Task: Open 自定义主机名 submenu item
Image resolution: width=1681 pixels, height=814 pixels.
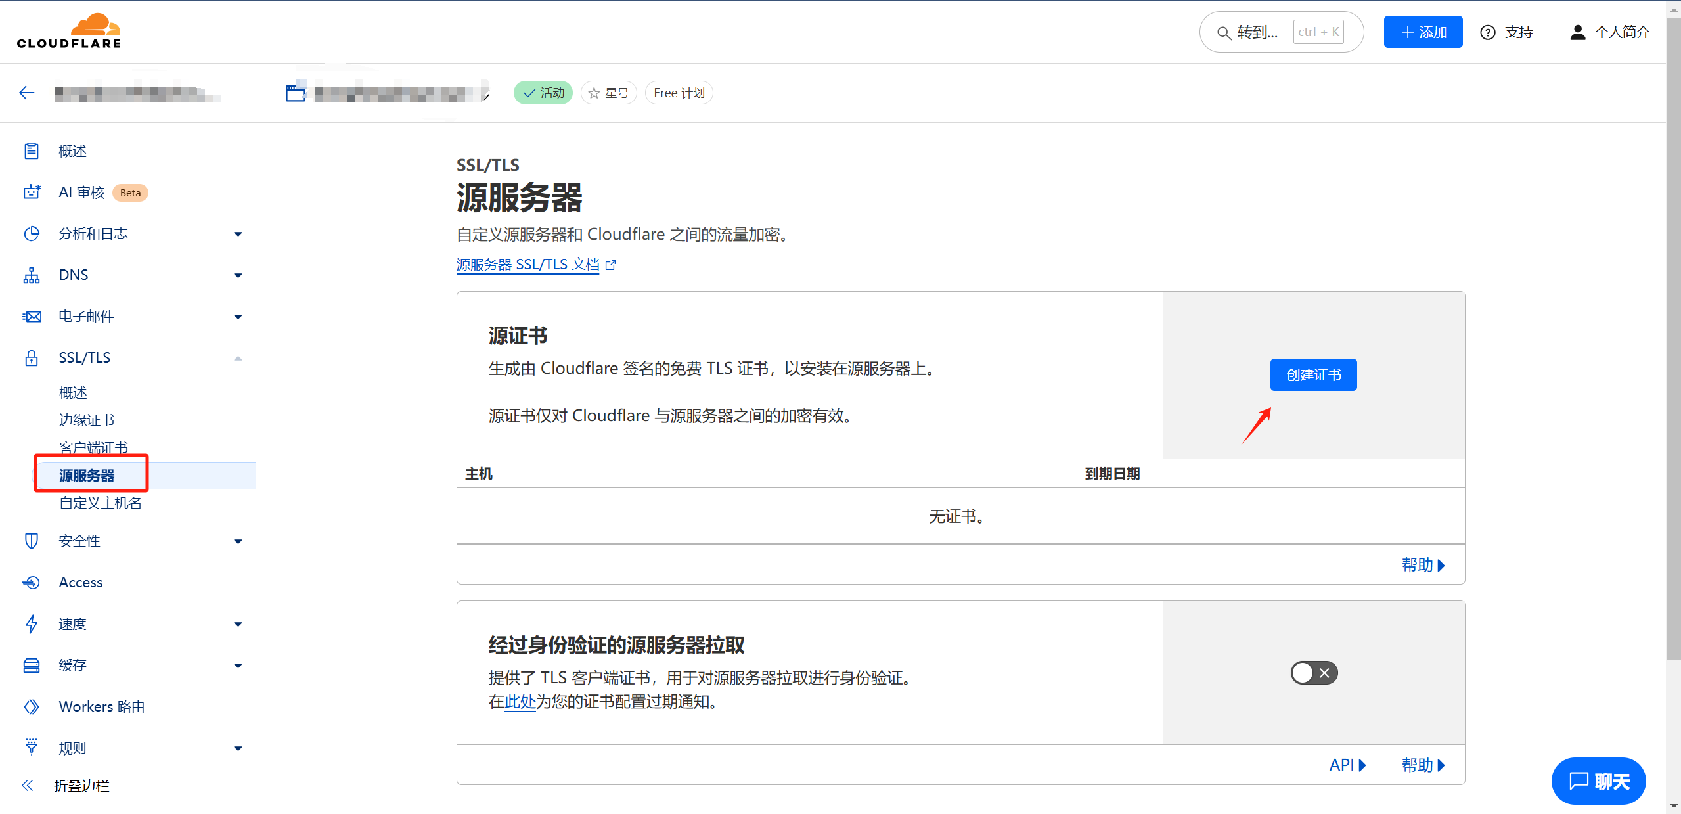Action: tap(101, 503)
